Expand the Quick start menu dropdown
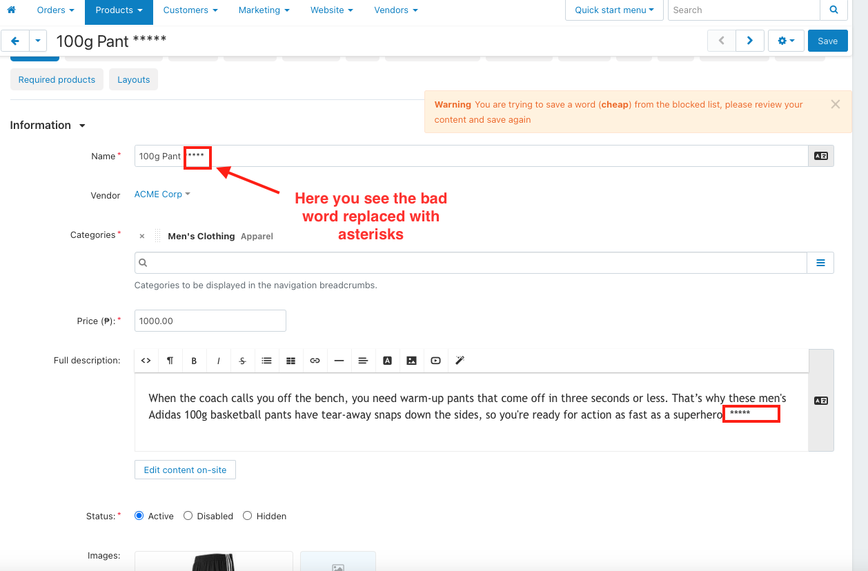 614,10
